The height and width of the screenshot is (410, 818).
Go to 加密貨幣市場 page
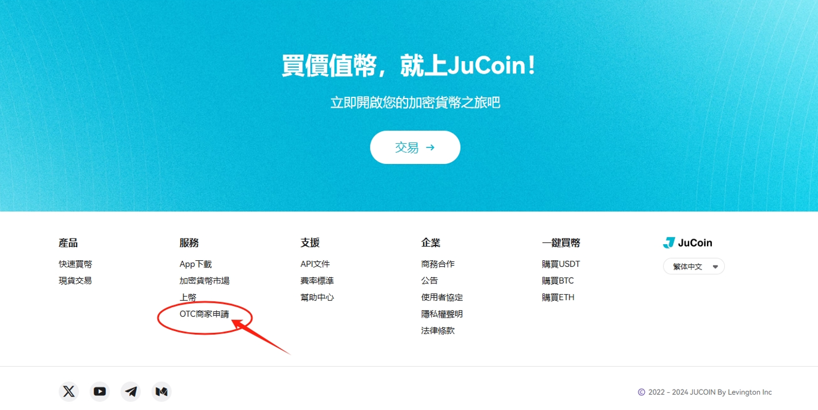pyautogui.click(x=205, y=281)
